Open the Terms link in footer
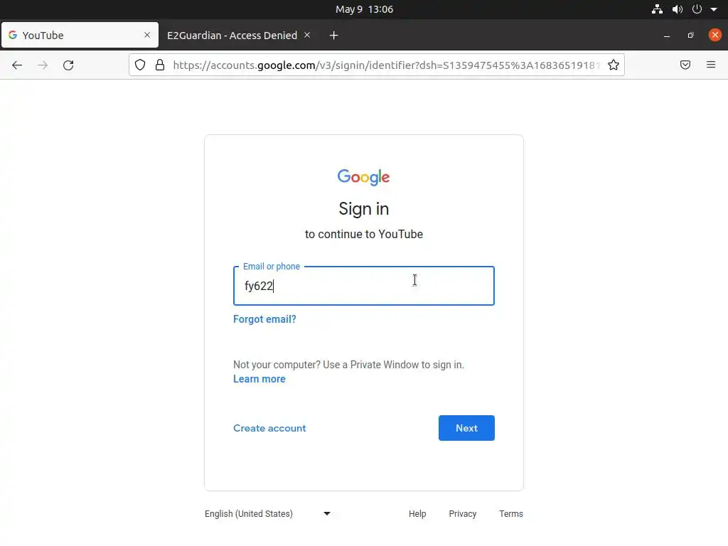The width and height of the screenshot is (728, 546). pyautogui.click(x=510, y=513)
